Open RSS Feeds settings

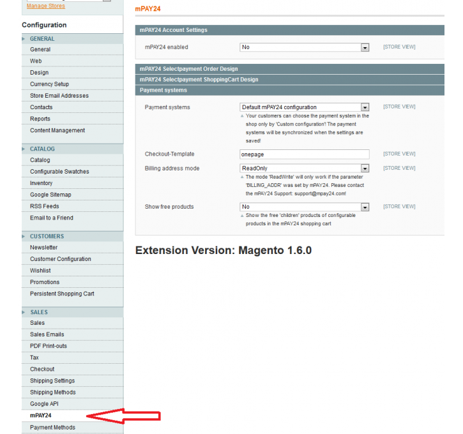pos(72,206)
